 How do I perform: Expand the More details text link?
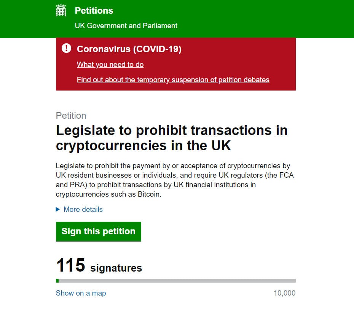tap(83, 209)
